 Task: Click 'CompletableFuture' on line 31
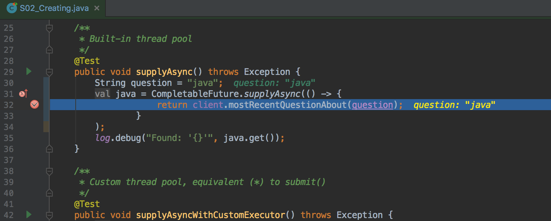tap(195, 94)
